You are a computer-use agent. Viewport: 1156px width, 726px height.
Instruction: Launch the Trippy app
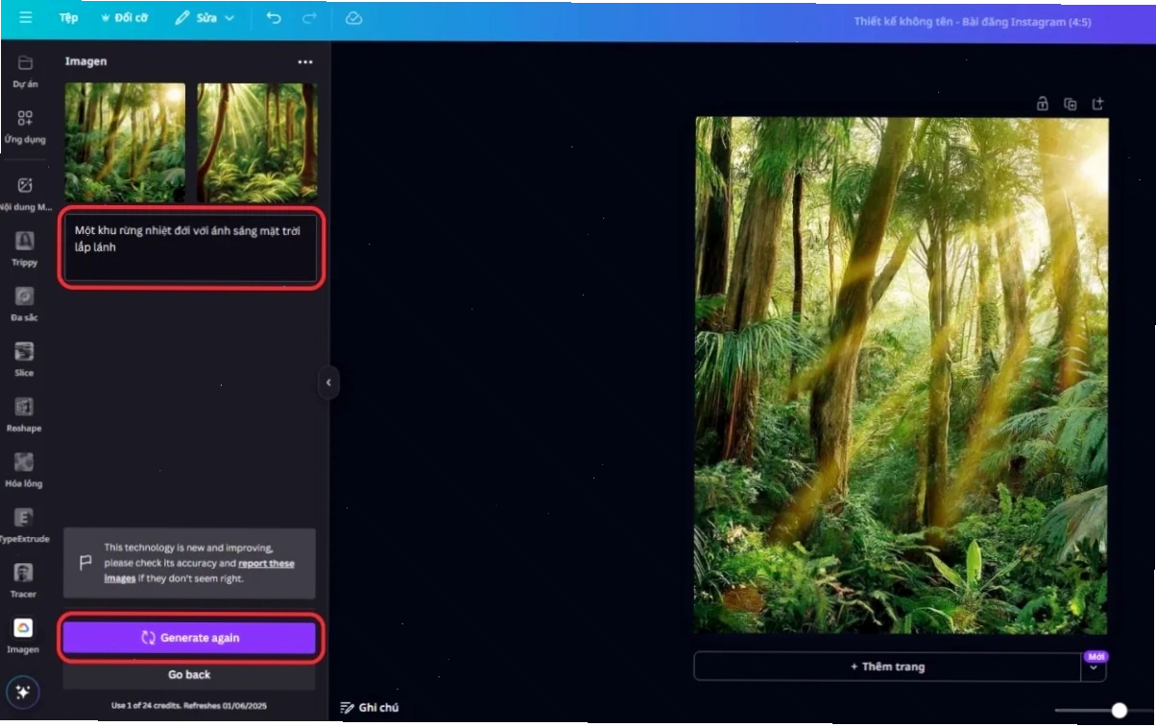click(25, 248)
